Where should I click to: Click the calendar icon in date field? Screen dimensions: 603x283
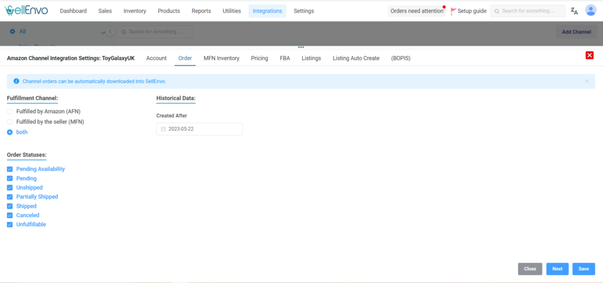tap(163, 129)
